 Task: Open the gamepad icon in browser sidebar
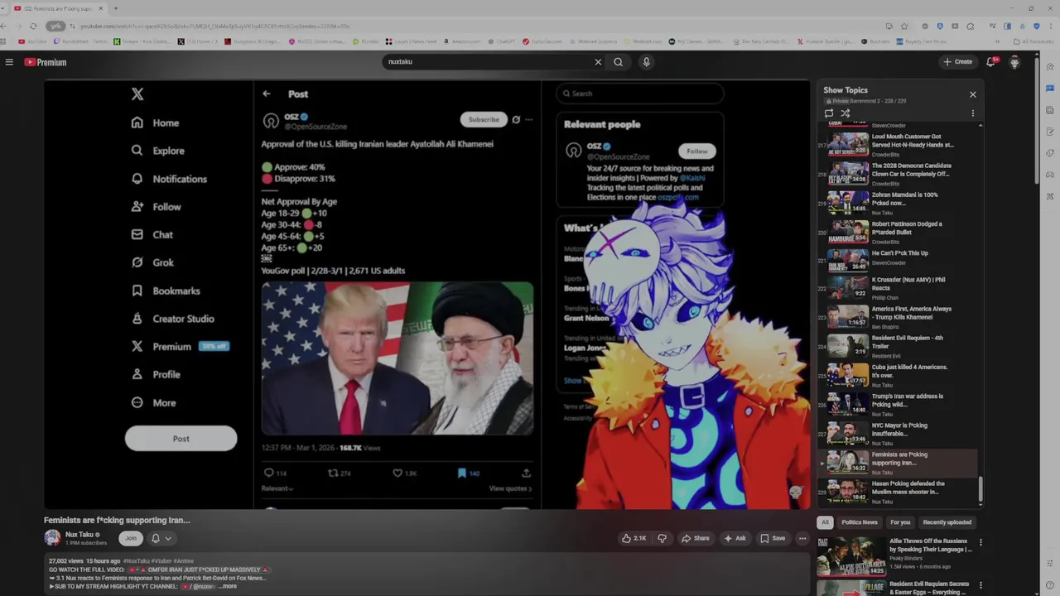1050,174
